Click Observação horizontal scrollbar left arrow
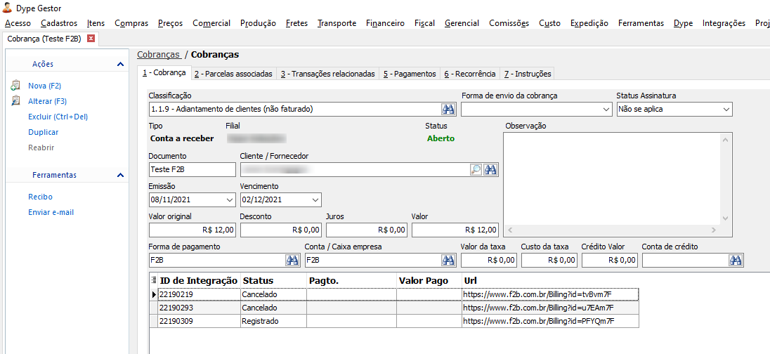The width and height of the screenshot is (770, 354). (510, 229)
